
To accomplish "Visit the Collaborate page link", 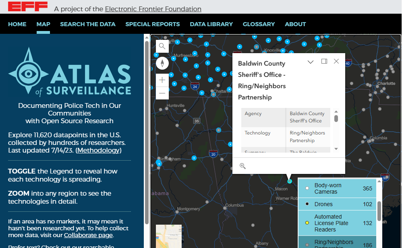I will 88,235.
